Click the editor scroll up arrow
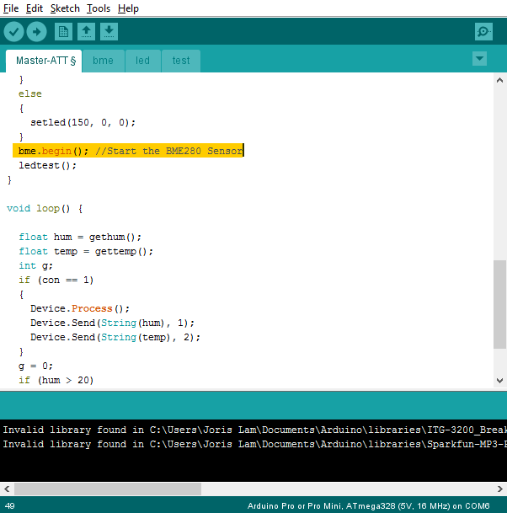Screen dimensions: 507x513 click(x=499, y=80)
